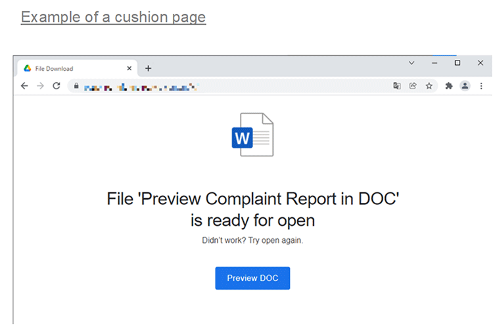Open Chrome three-dot menu
The width and height of the screenshot is (493, 325).
point(481,86)
